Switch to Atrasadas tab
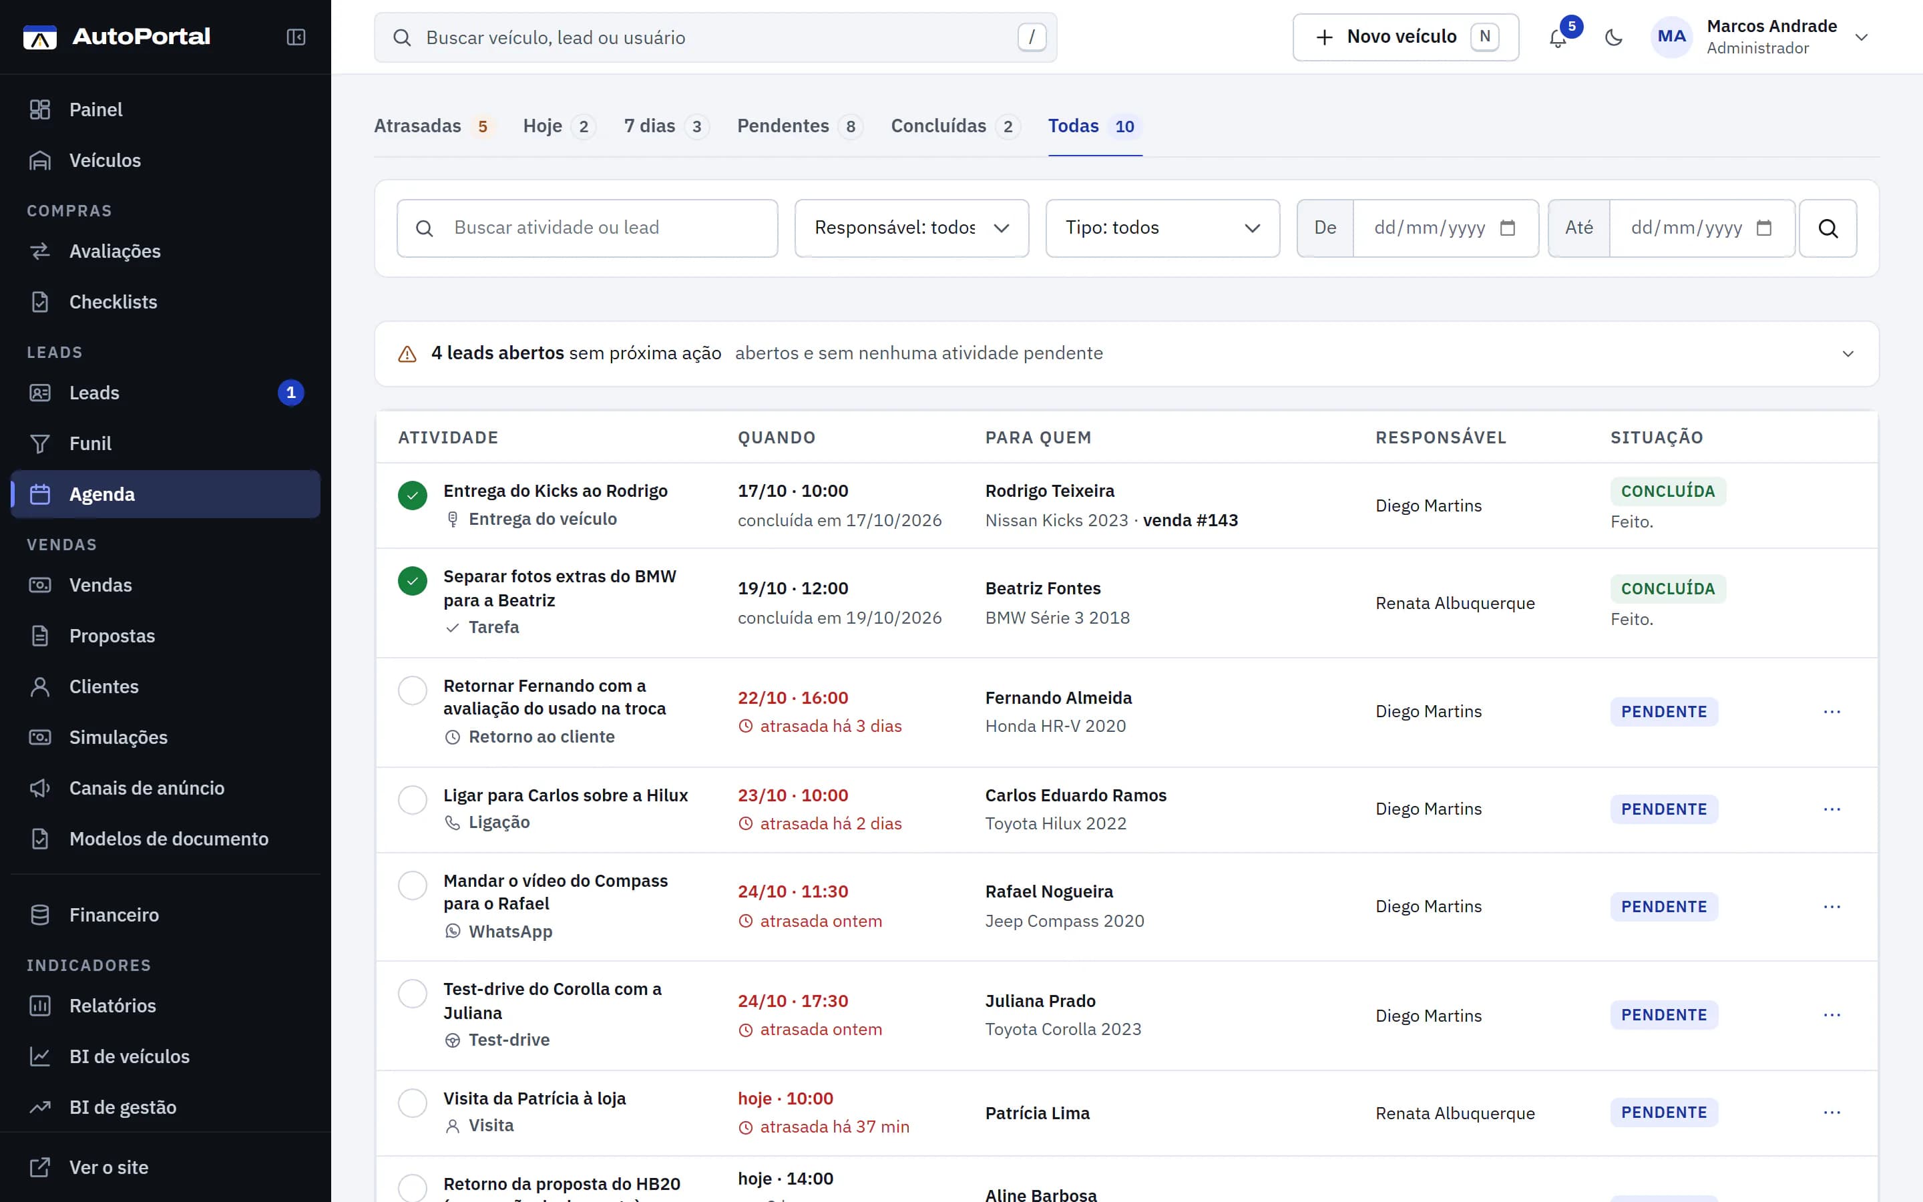The image size is (1923, 1202). 434,126
